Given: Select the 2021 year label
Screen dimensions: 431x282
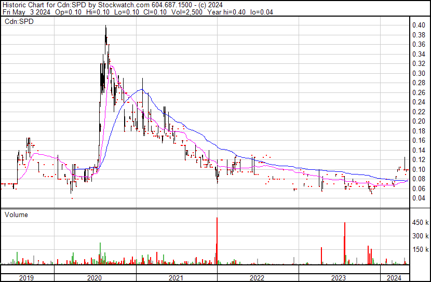Looking at the screenshot, I should pyautogui.click(x=176, y=278).
